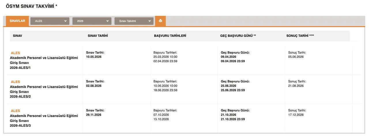This screenshot has width=369, height=137.
Task: Select the exam date 29.11.2026
Action: pyautogui.click(x=94, y=115)
